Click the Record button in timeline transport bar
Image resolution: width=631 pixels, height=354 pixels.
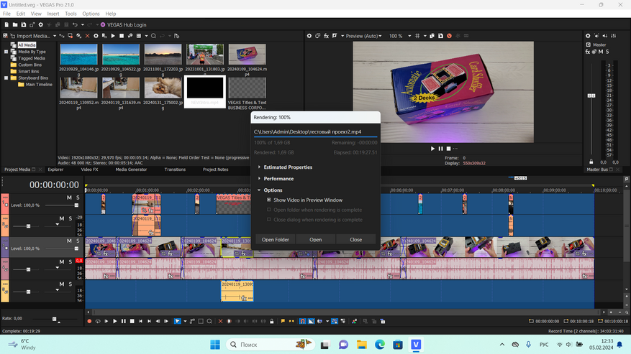[x=89, y=321]
